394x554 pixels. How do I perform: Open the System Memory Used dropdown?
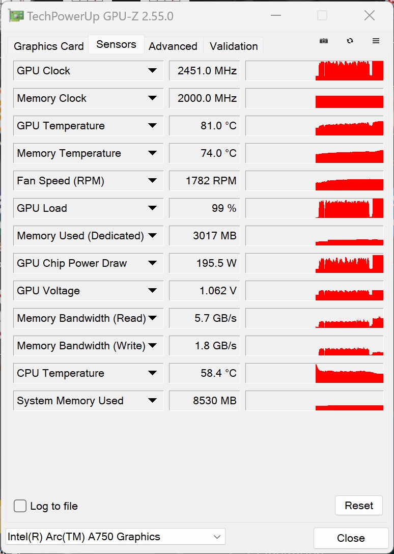(152, 401)
